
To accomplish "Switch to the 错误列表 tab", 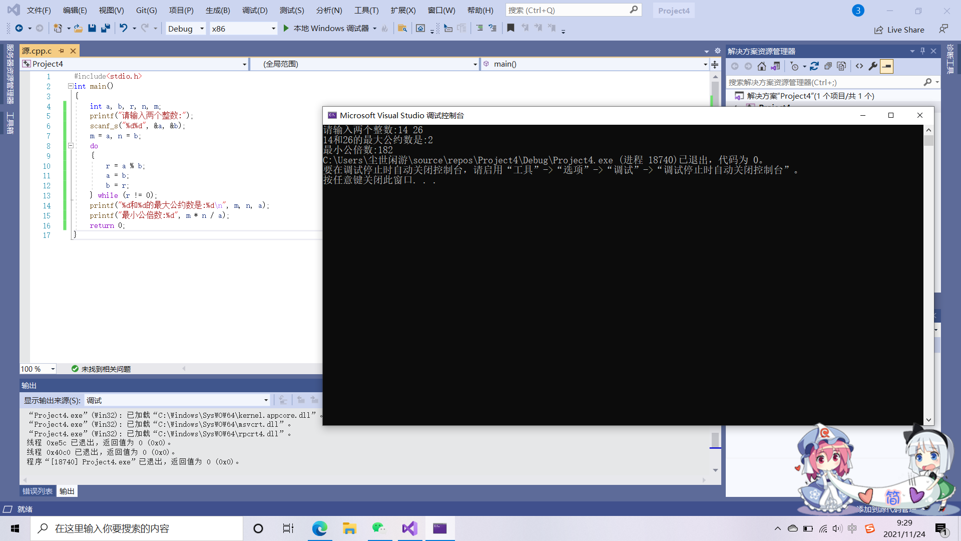I will [38, 491].
